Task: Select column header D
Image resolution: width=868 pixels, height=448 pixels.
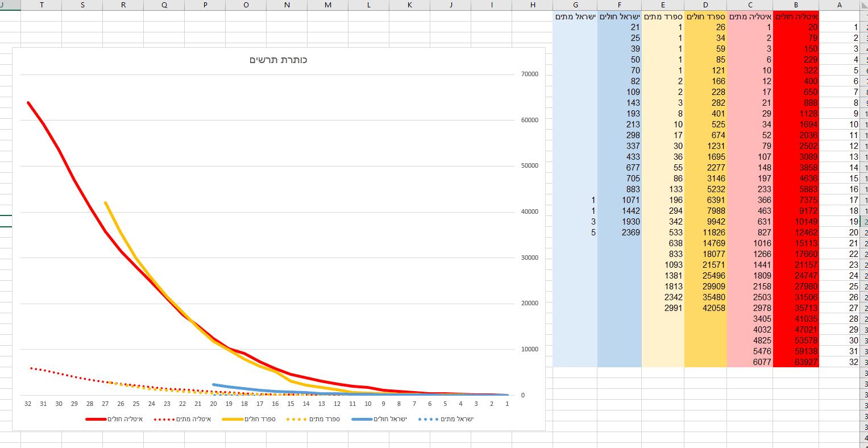Action: point(705,5)
